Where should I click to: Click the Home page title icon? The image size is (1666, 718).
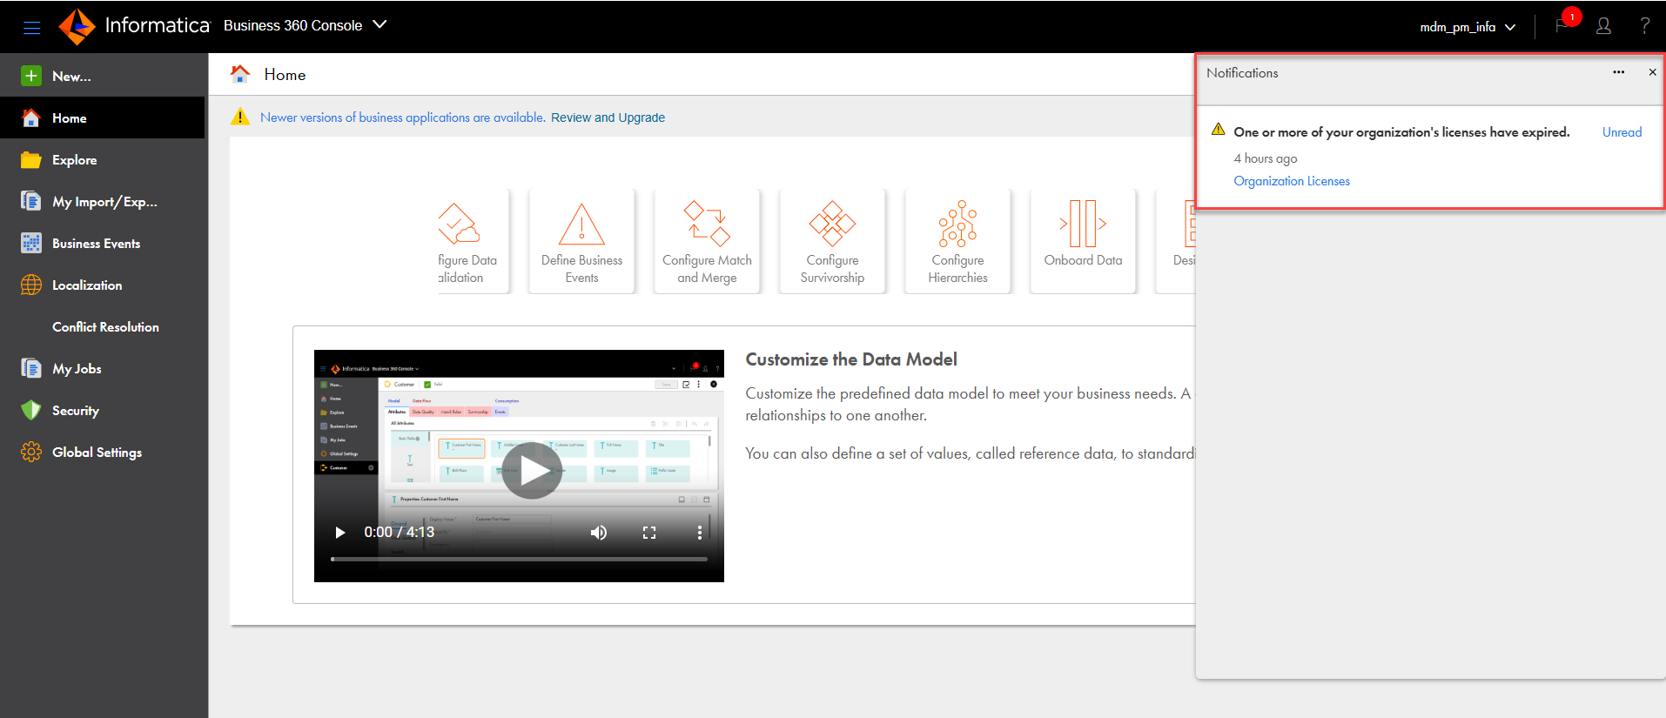pos(240,74)
